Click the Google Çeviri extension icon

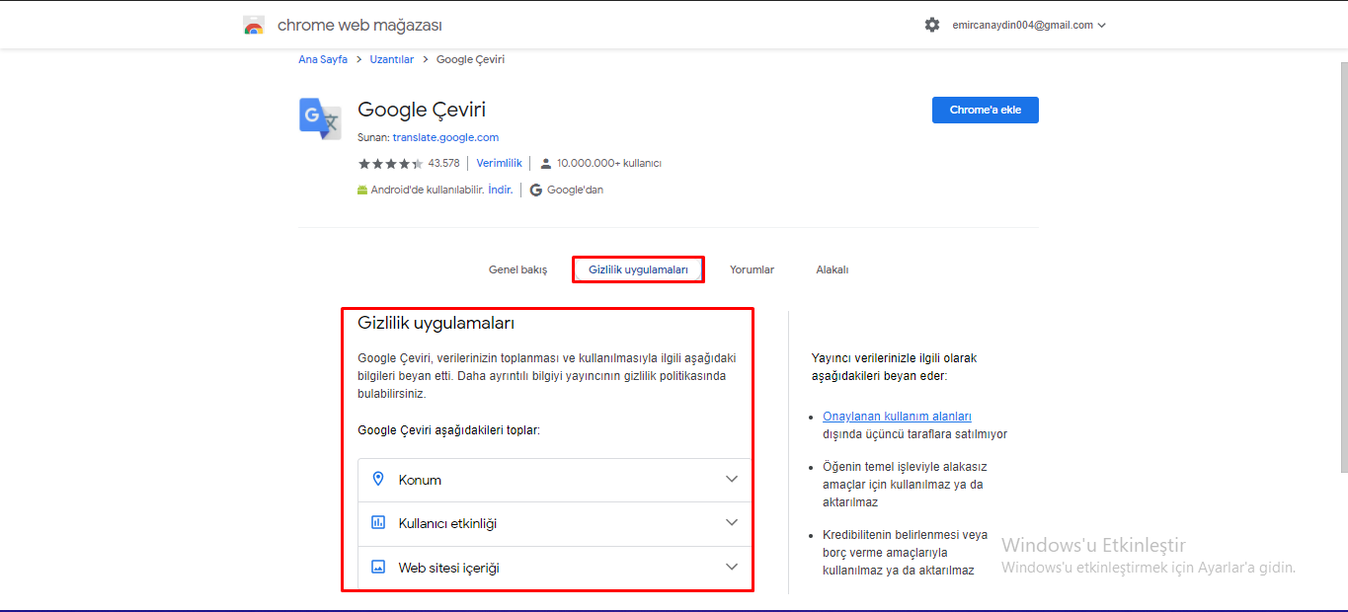click(x=320, y=119)
